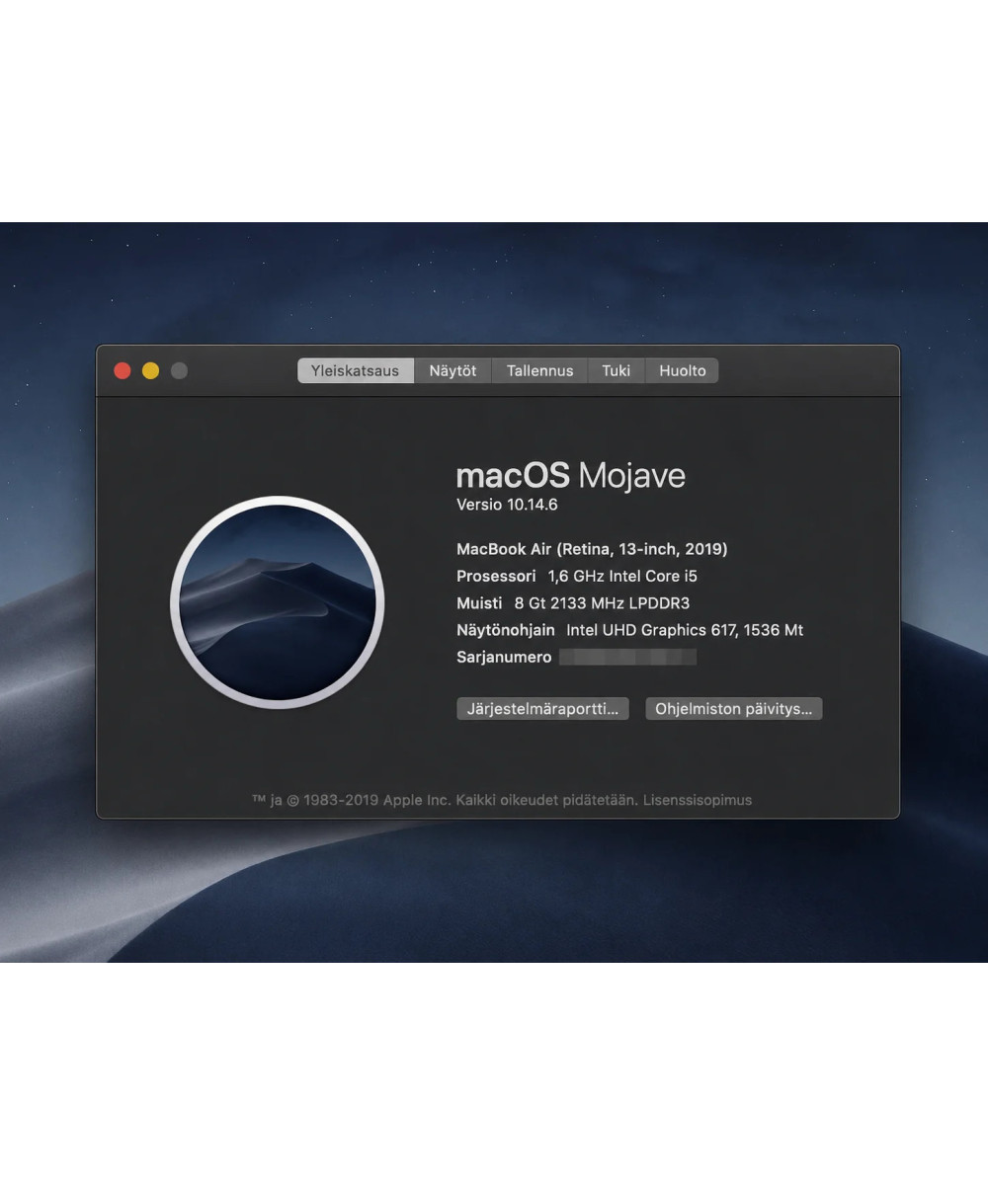988x1185 pixels.
Task: Select MacBook Air (Retina, 13-inch, 2019) text
Action: click(592, 549)
